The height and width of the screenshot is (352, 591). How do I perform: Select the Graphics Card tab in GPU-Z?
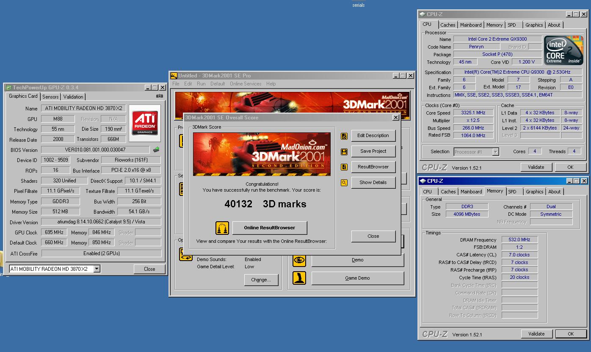pos(23,96)
